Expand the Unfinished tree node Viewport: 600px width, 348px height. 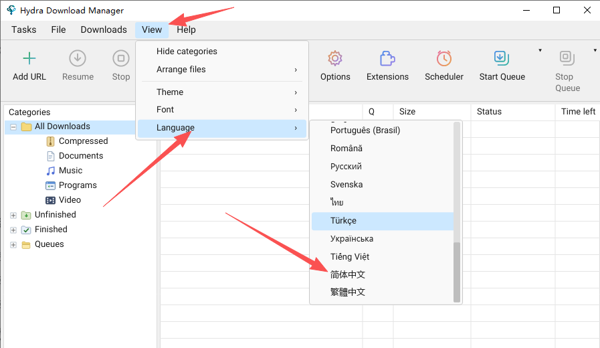[x=13, y=215]
